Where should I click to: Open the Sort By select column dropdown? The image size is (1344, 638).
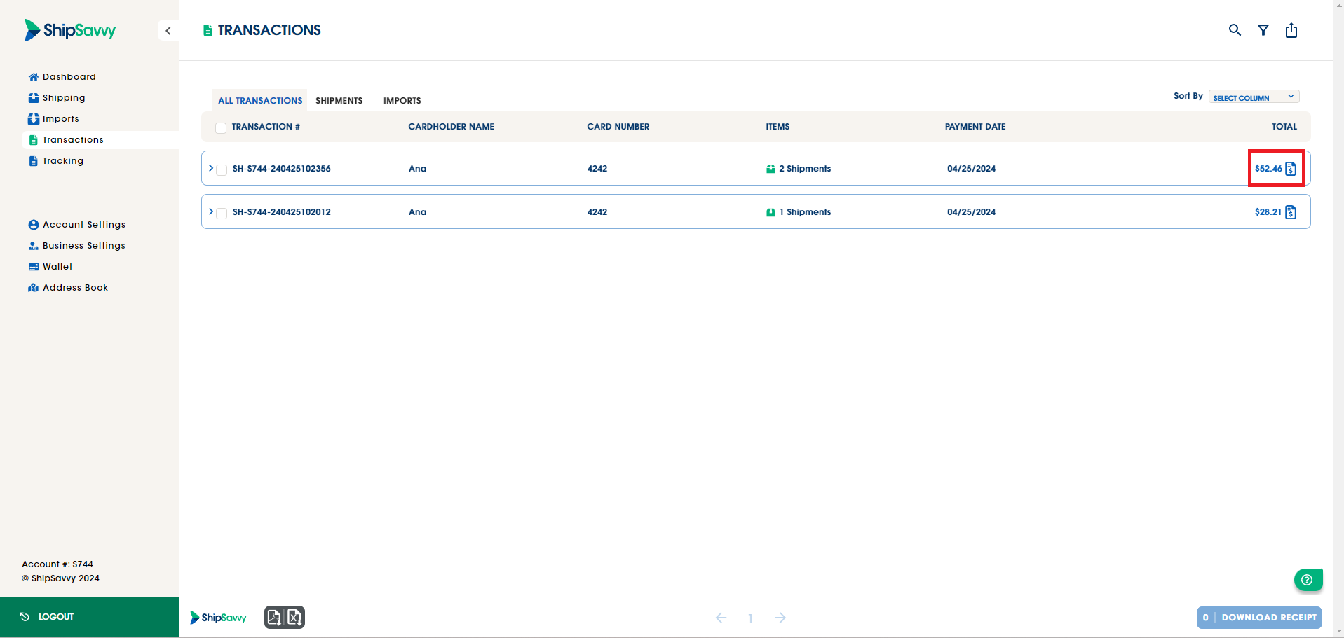[x=1254, y=97]
